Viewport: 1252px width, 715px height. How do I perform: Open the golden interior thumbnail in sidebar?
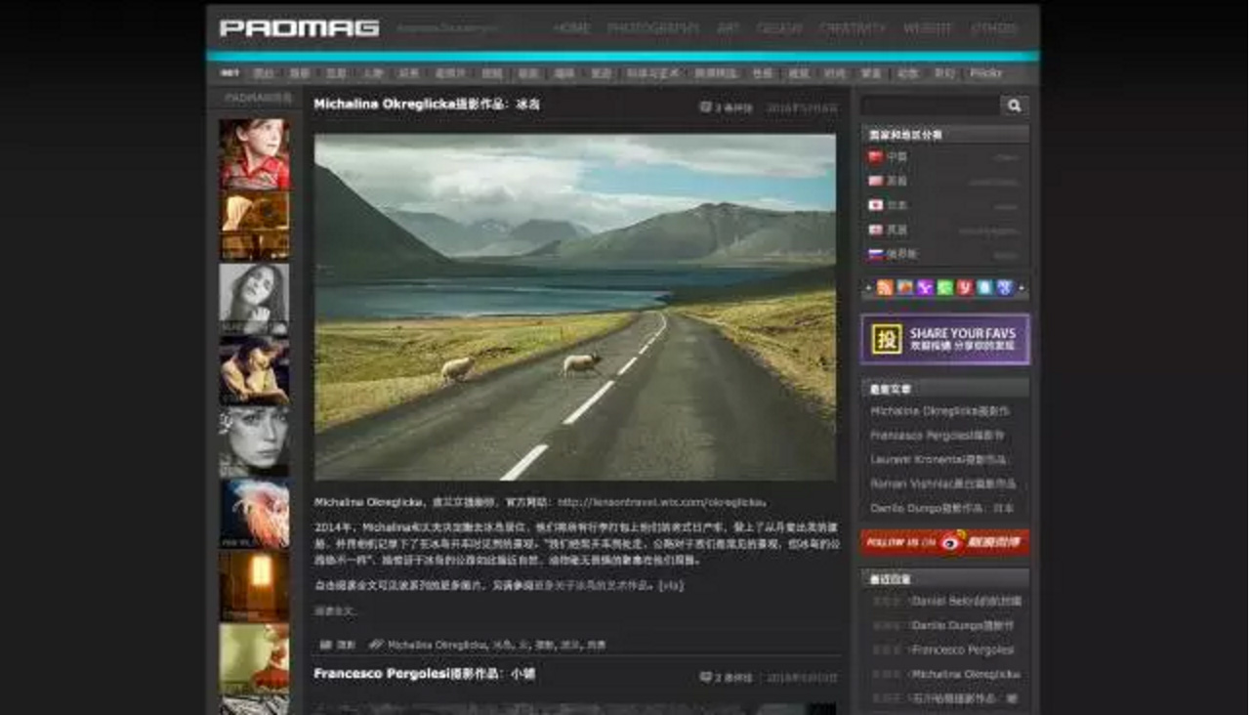pyautogui.click(x=254, y=226)
